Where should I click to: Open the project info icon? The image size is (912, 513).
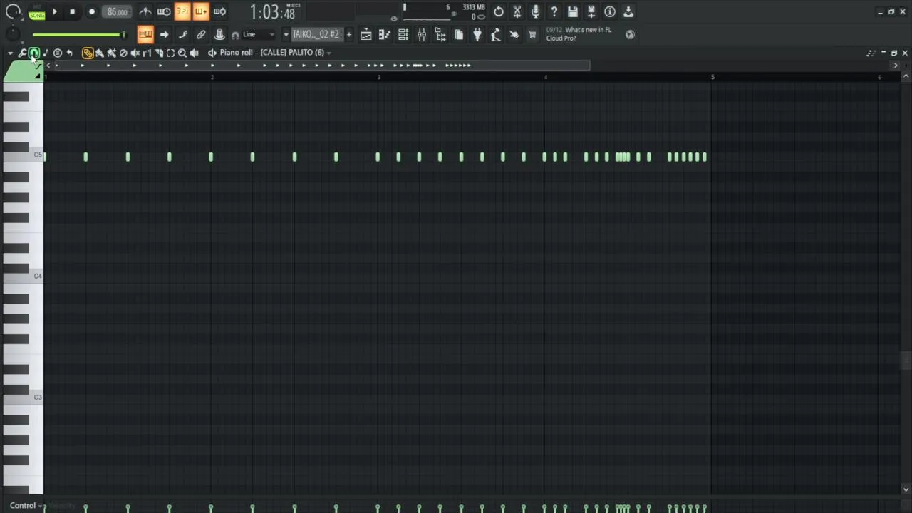[610, 11]
